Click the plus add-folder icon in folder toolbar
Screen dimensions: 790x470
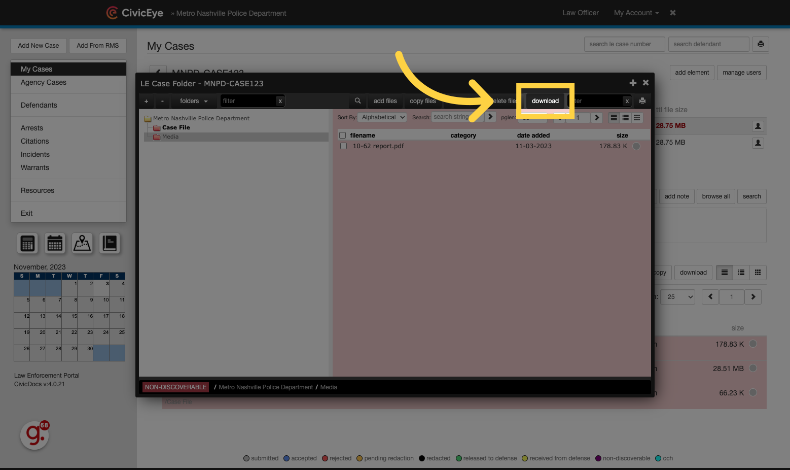click(x=147, y=101)
